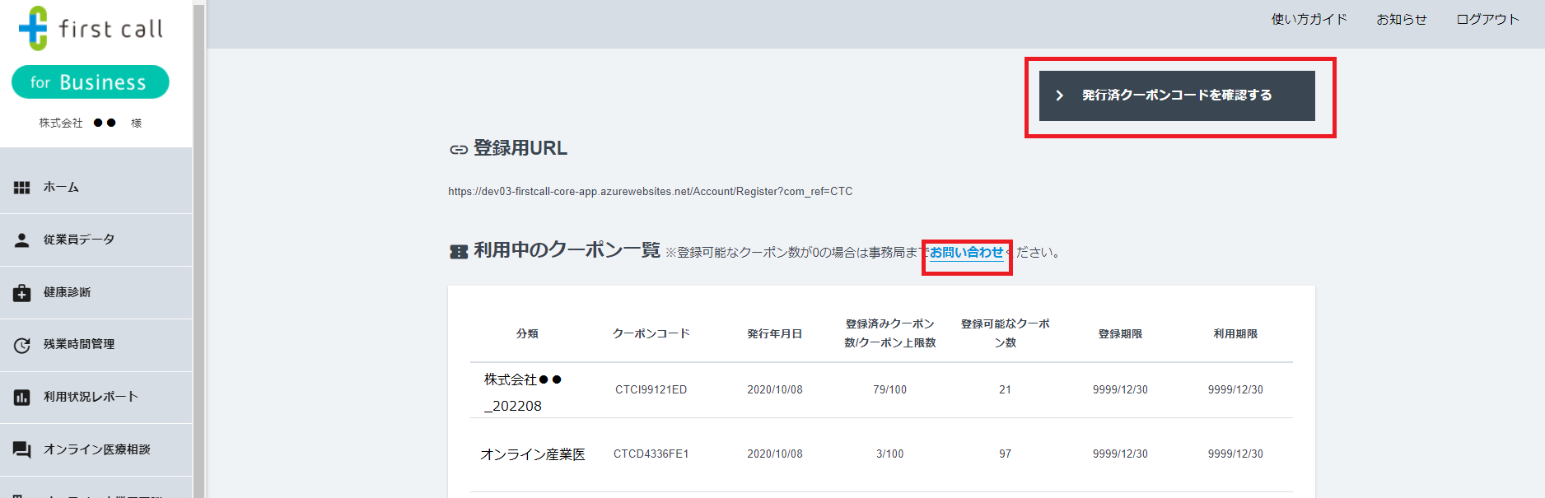The width and height of the screenshot is (1545, 498).
Task: Click the お問い合わせ link
Action: point(966,252)
